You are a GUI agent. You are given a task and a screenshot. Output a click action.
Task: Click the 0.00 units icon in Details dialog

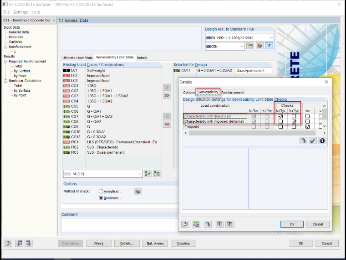tap(196, 224)
